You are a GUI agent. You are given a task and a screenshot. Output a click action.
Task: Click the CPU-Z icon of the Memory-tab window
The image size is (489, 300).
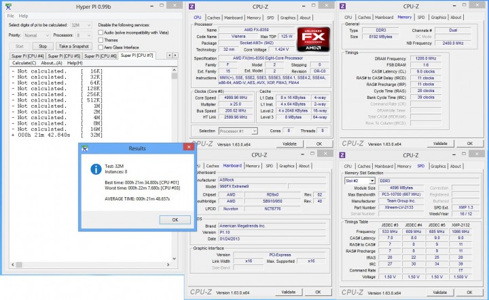coord(342,6)
